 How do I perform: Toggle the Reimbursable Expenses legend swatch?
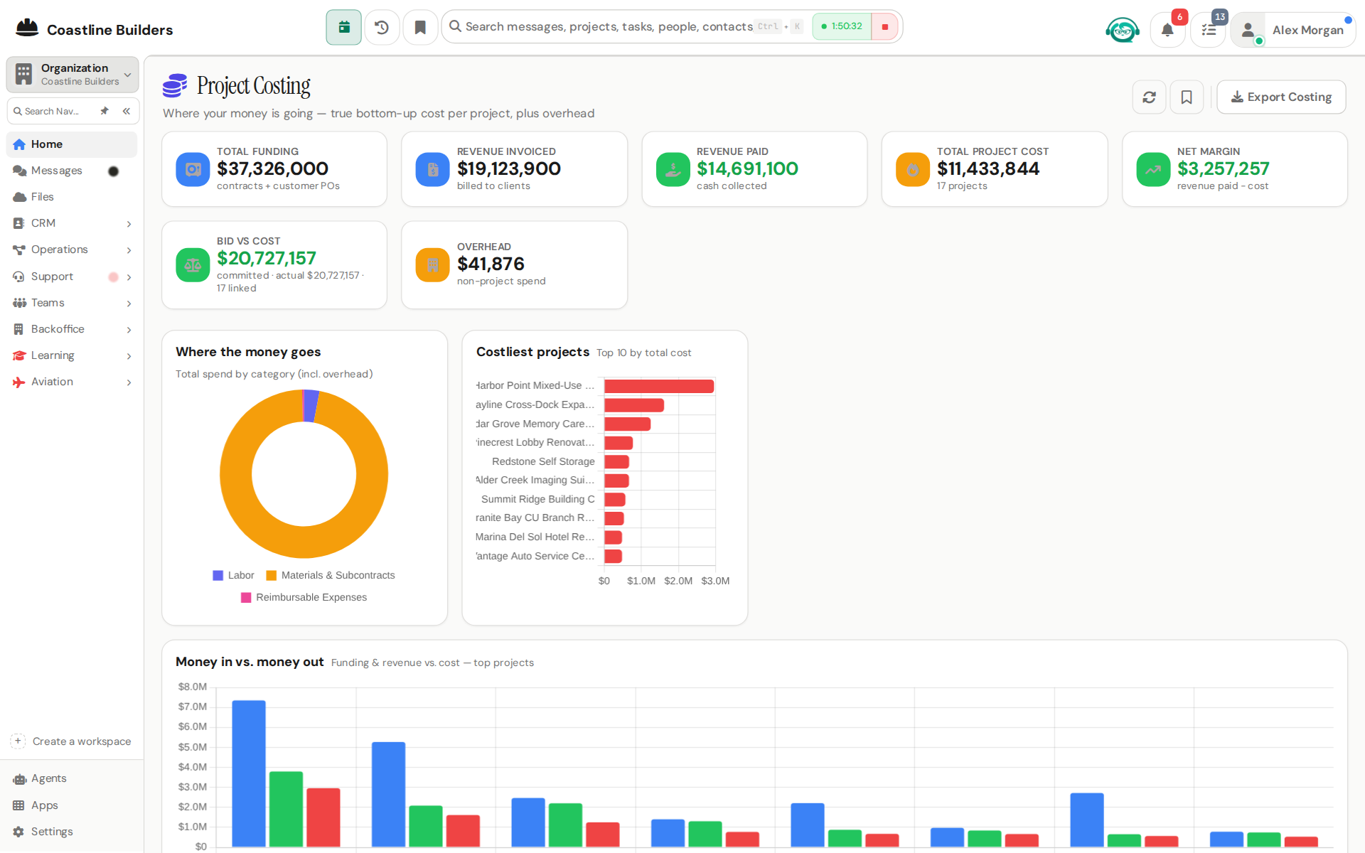click(246, 598)
